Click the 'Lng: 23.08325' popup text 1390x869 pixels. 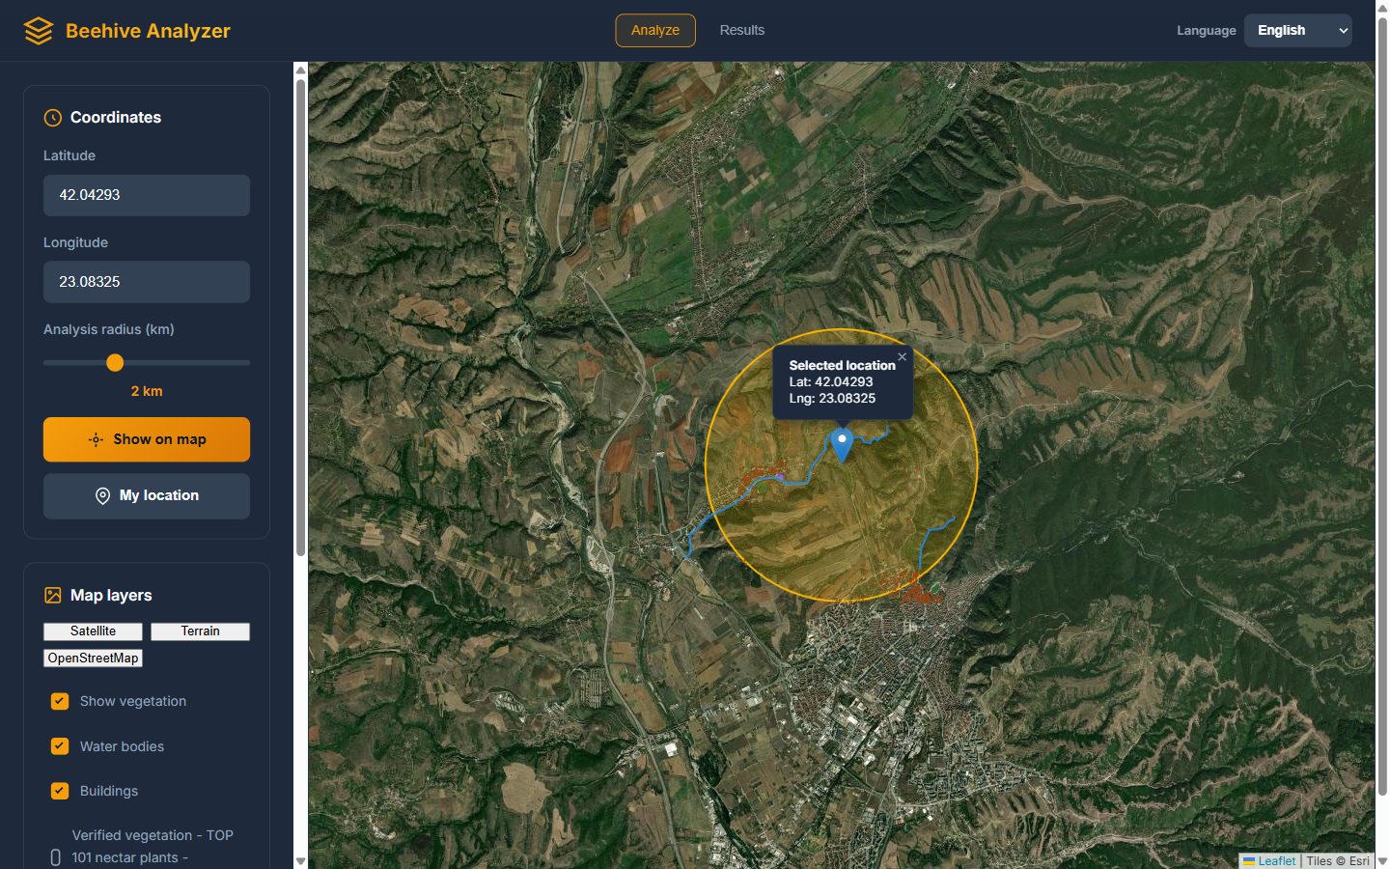pos(832,398)
